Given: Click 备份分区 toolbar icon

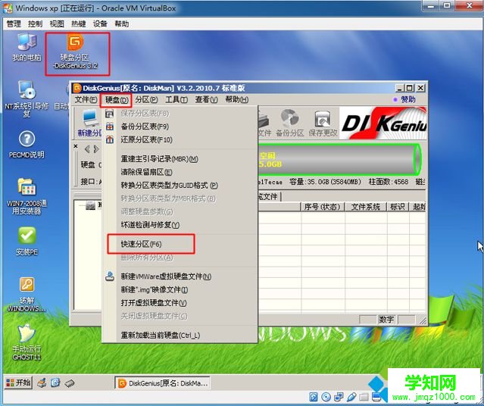Looking at the screenshot, I should (x=289, y=123).
